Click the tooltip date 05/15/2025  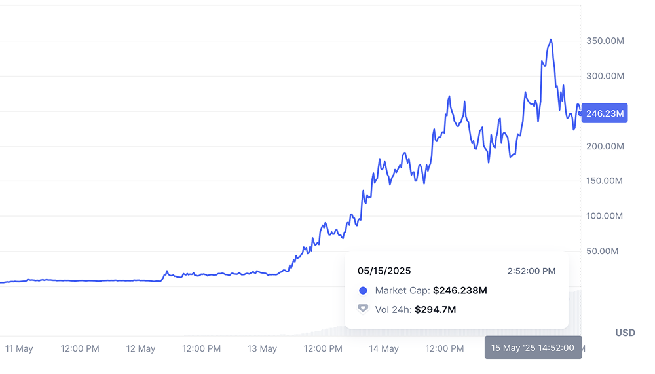point(384,271)
